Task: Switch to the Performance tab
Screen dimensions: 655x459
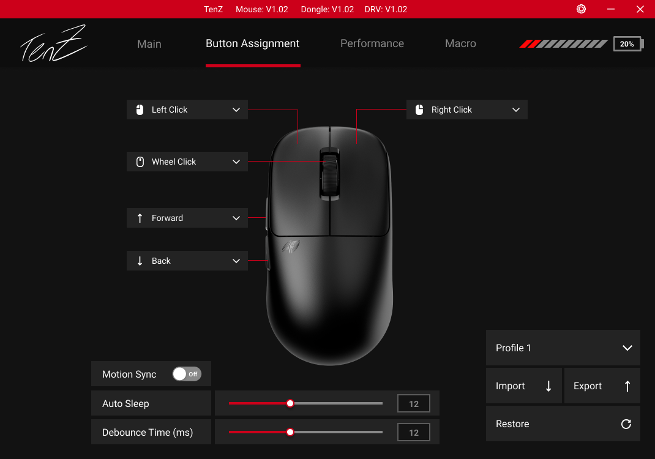Action: 372,43
